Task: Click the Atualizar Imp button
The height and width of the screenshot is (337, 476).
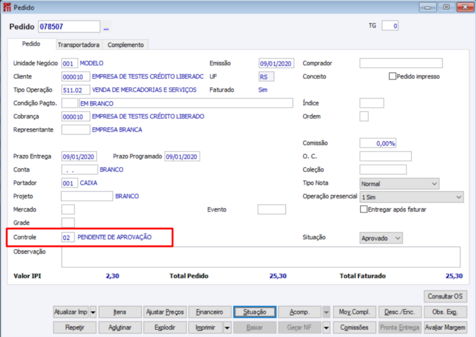Action: pyautogui.click(x=71, y=312)
